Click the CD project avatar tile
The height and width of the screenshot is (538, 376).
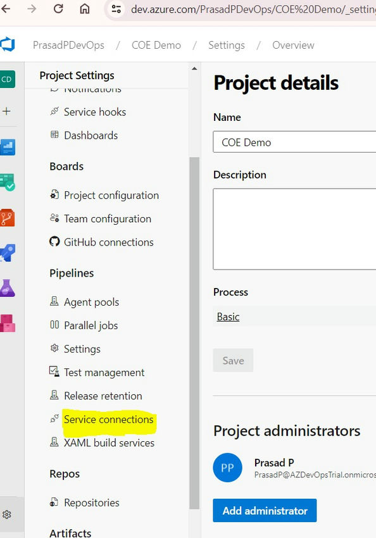tap(6, 79)
